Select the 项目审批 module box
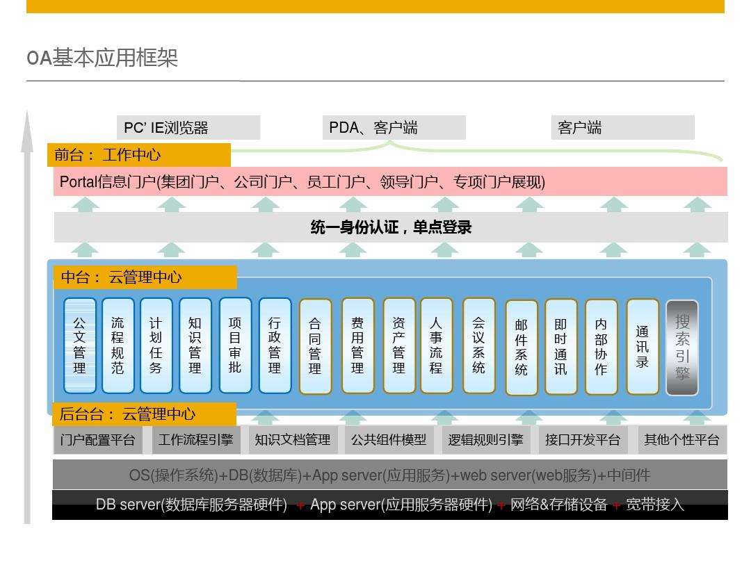 point(235,345)
